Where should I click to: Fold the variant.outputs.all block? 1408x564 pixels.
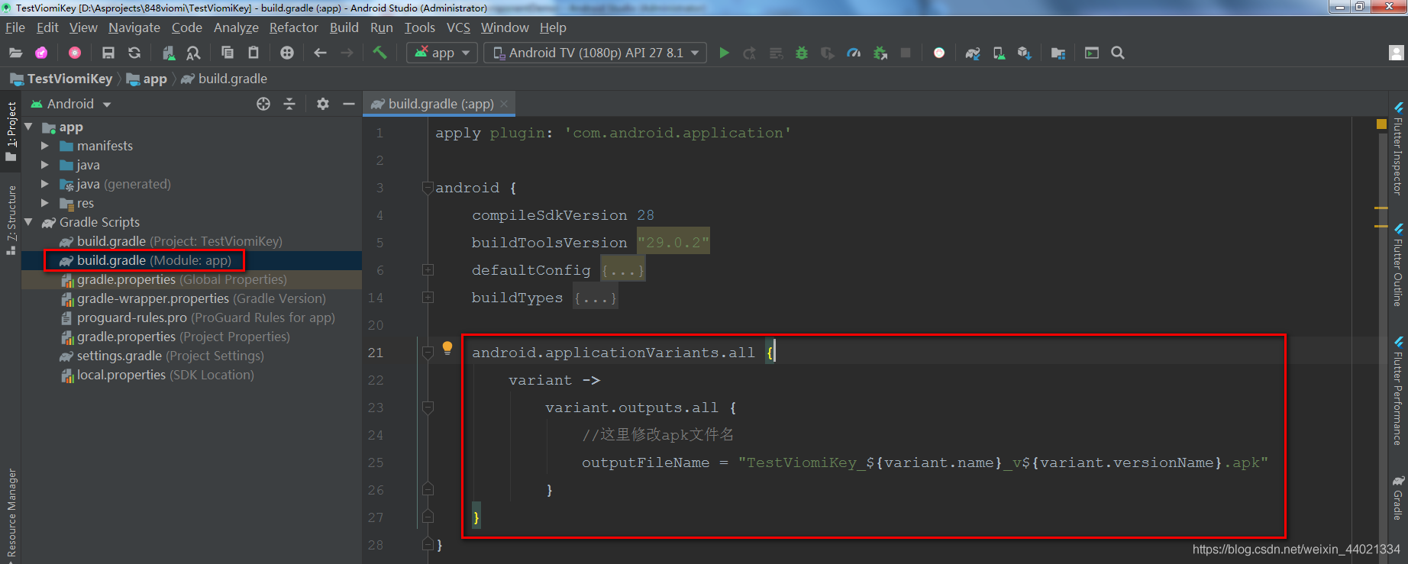[x=428, y=408]
